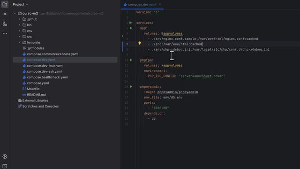Switch to the compose.dev.yaml editor tab
300x169 pixels.
coord(142,4)
